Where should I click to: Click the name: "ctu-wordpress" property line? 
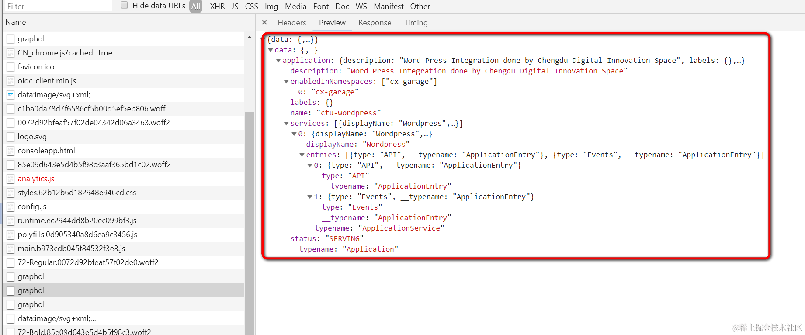coord(336,113)
